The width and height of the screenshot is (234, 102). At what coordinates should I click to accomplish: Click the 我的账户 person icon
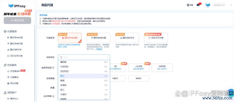tap(5, 93)
